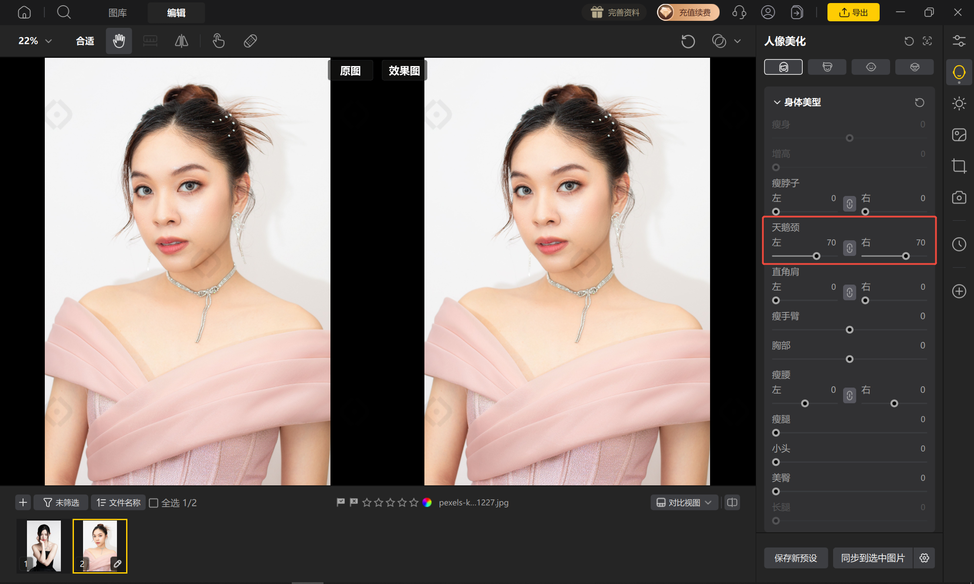
Task: Open the 对比视图 view dropdown
Action: (x=684, y=503)
